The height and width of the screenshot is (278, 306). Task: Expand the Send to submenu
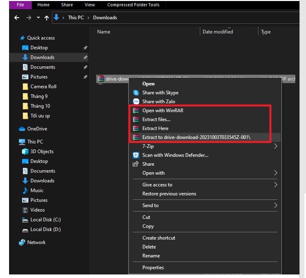pos(276,206)
